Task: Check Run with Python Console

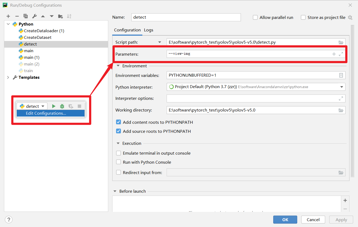Action: point(119,162)
